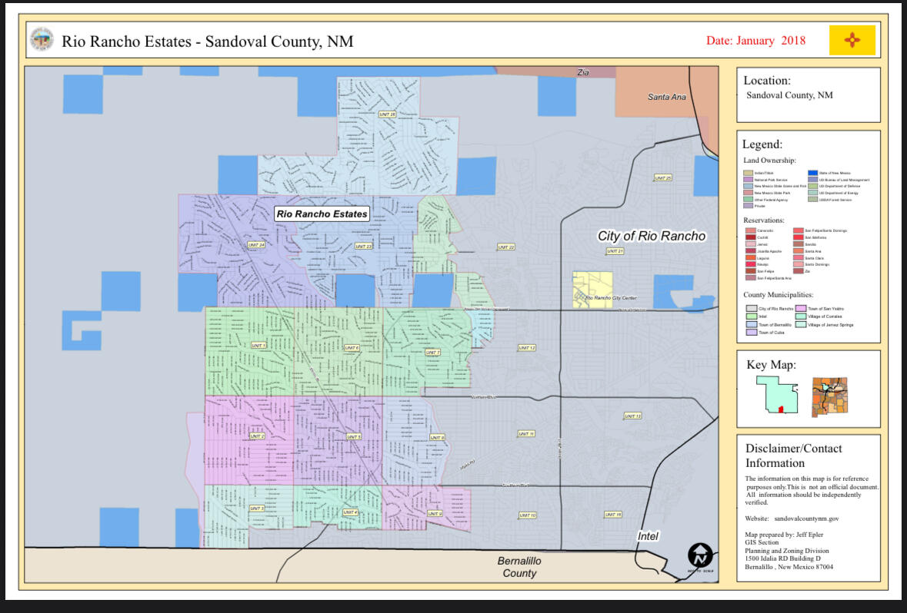Click the UNIT 26 label on map
The image size is (907, 613).
point(387,114)
